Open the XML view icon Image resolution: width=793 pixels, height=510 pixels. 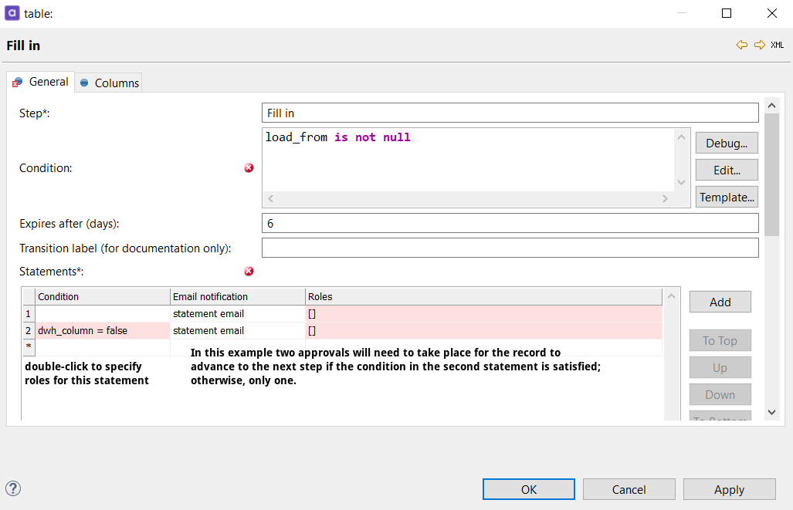(x=778, y=46)
